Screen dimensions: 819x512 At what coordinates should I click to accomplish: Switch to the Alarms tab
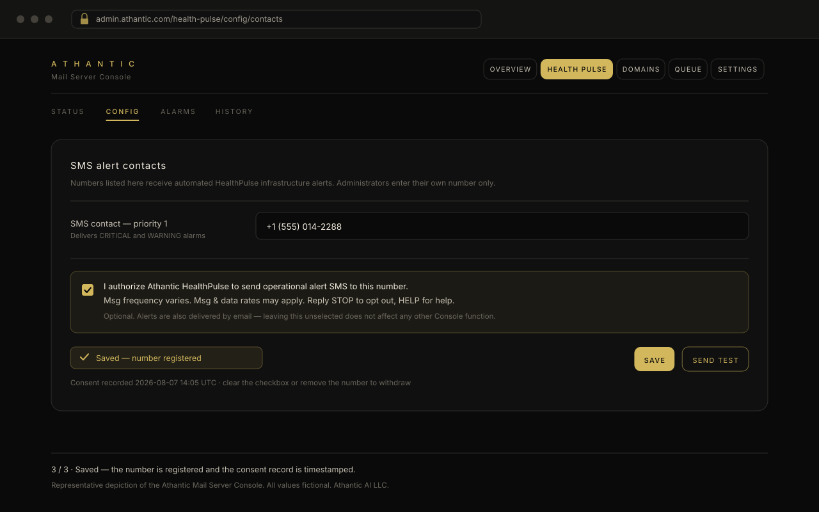(x=178, y=111)
